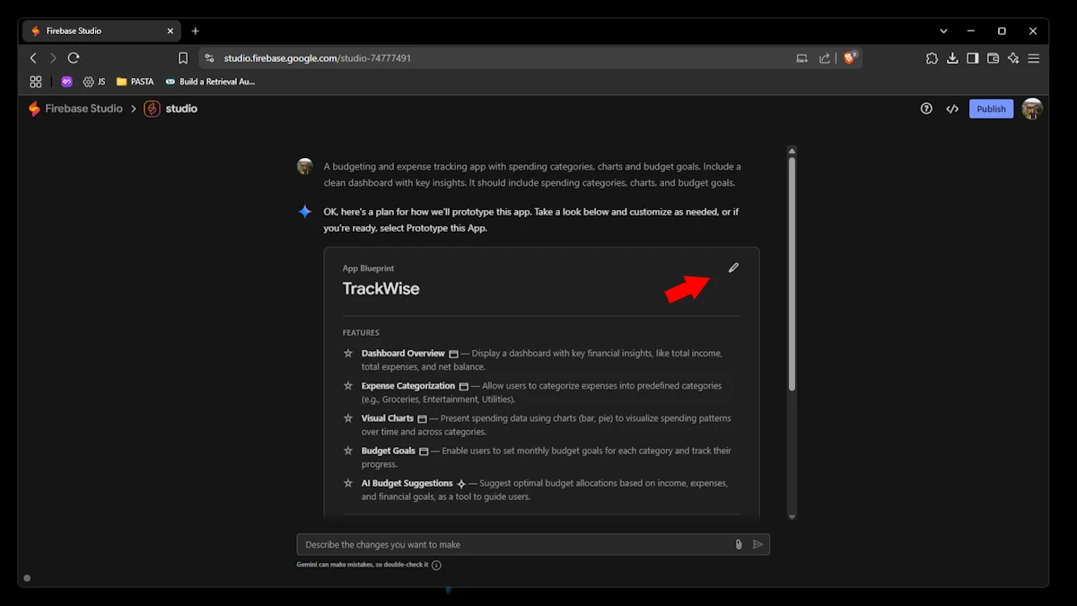1077x606 pixels.
Task: Open the PASTA bookmarks folder
Action: (135, 82)
